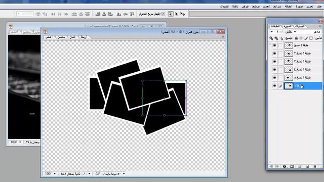
Task: Hide layer طبقة ١ نسخ ٥
Action: click(274, 77)
